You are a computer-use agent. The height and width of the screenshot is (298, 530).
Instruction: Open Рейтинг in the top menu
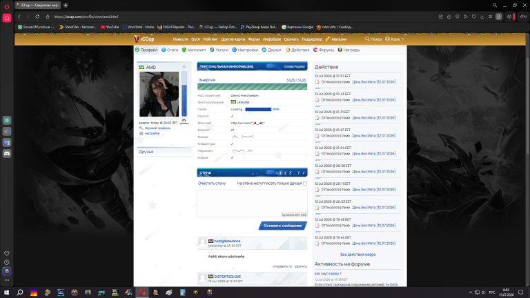pyautogui.click(x=210, y=39)
